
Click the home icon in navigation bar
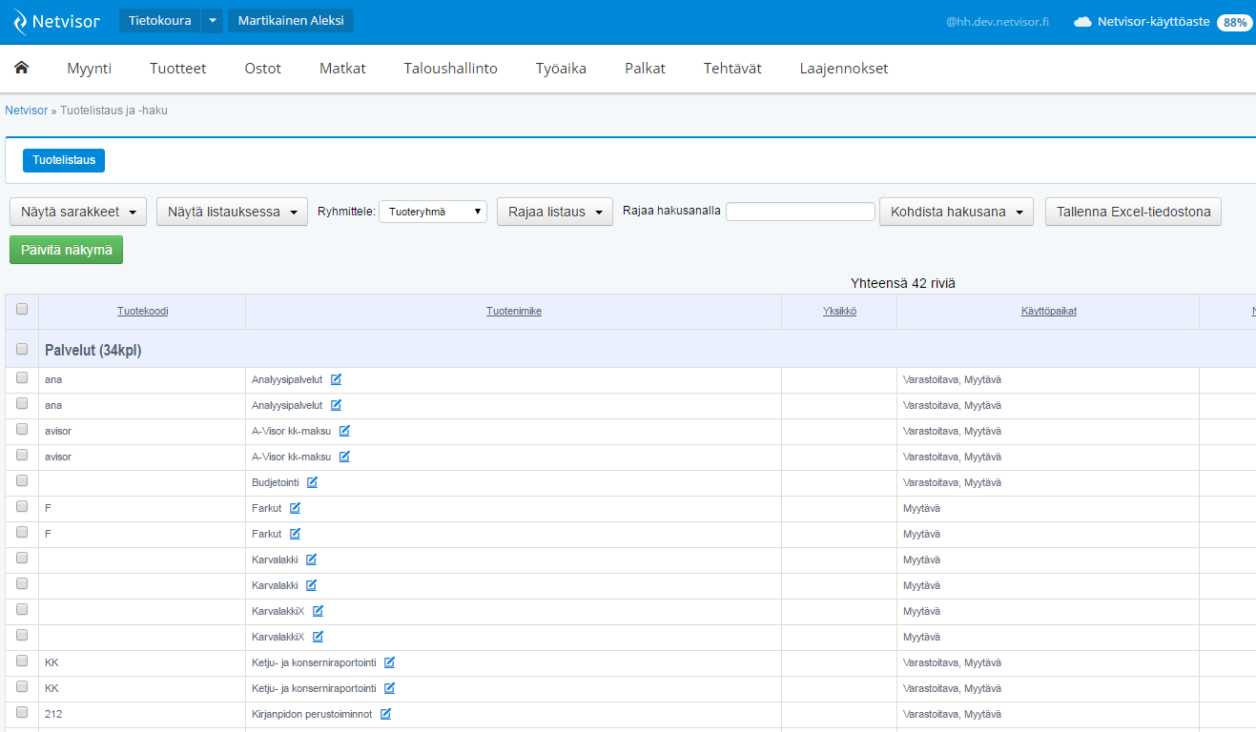[21, 68]
